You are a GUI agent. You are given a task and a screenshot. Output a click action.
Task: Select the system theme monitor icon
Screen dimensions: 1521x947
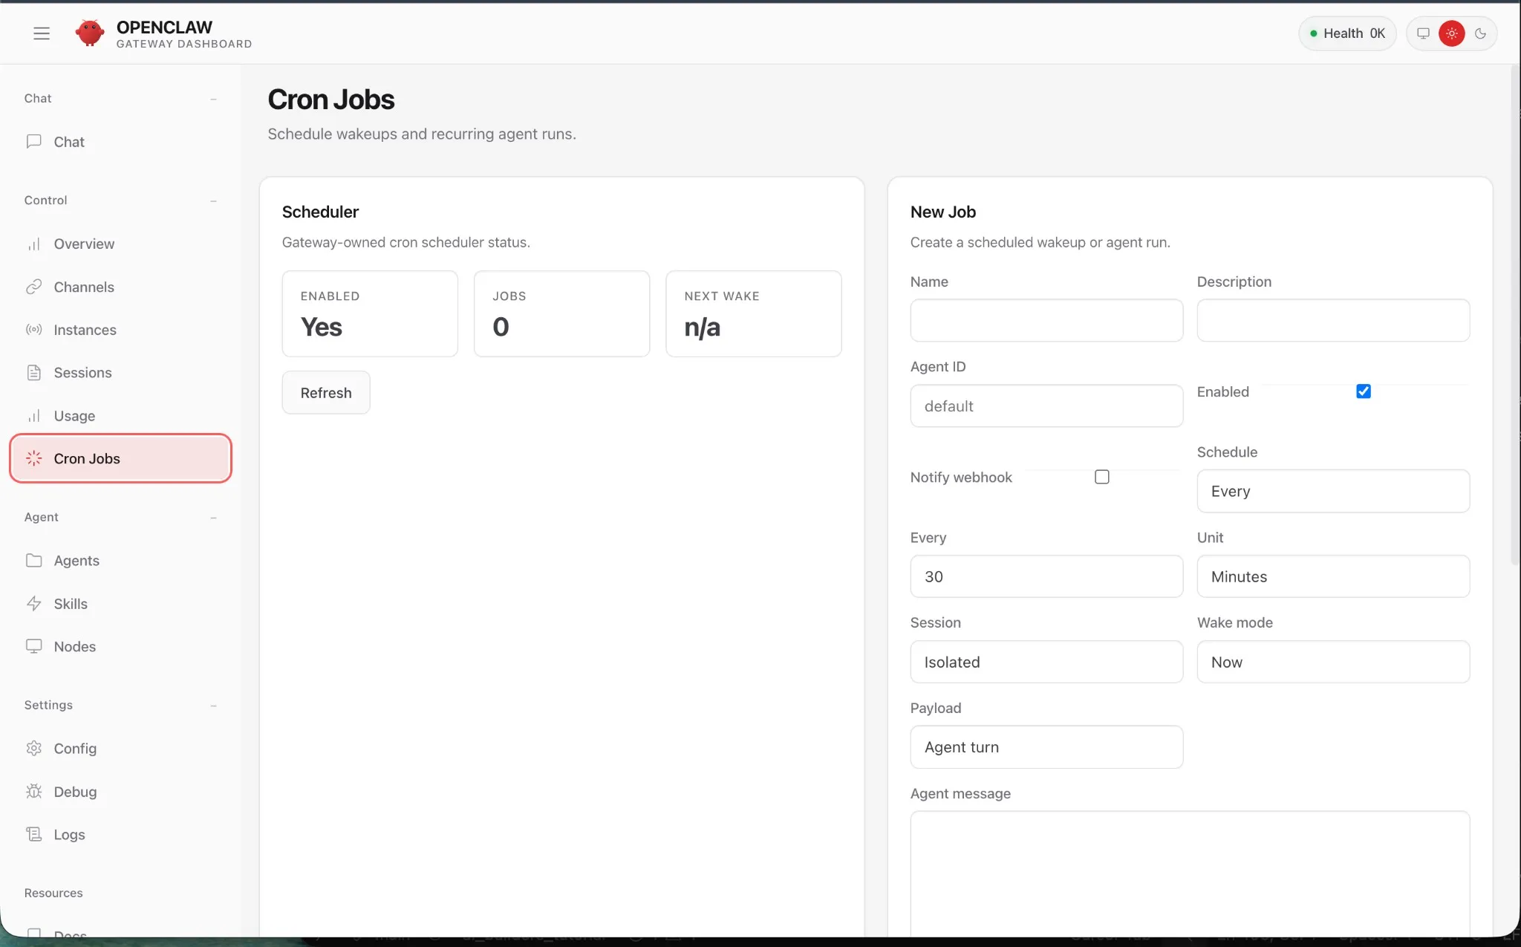(1423, 33)
